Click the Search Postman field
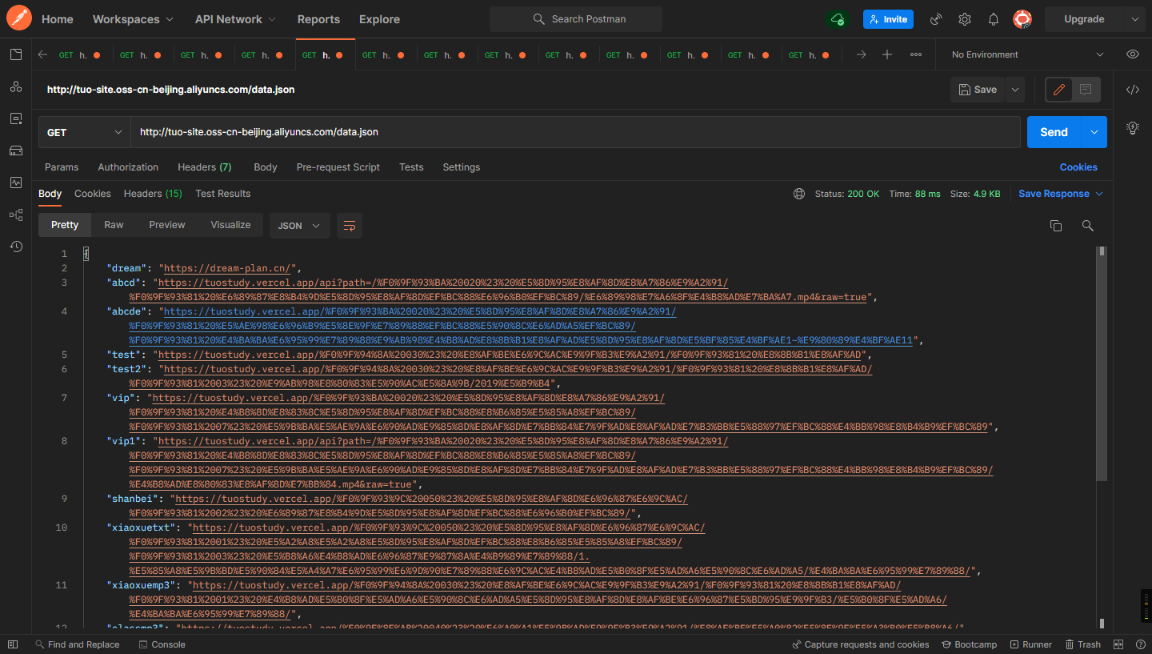This screenshot has width=1152, height=654. 576,19
